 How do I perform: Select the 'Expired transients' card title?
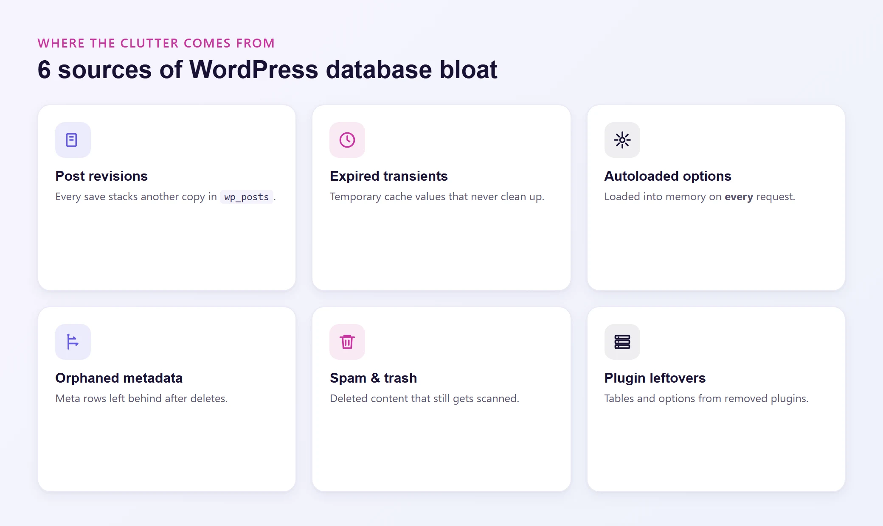pos(389,176)
